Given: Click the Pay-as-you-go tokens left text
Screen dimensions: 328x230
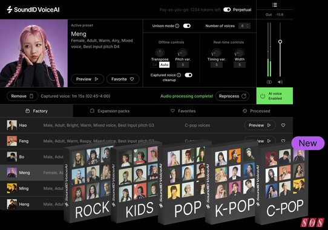Looking at the screenshot, I should (190, 10).
